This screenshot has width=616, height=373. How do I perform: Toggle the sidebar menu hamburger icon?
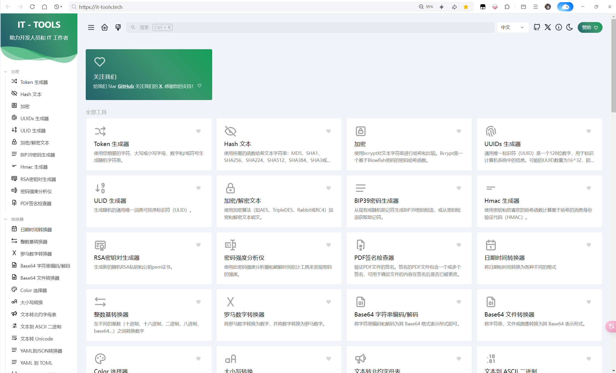click(91, 27)
